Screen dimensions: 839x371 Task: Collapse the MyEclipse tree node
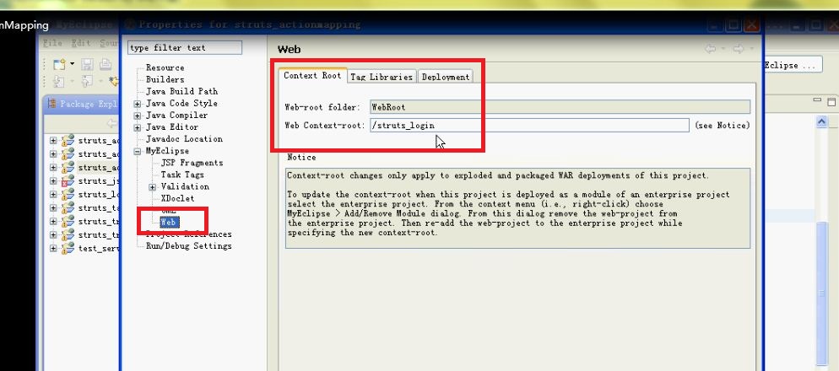(x=138, y=152)
